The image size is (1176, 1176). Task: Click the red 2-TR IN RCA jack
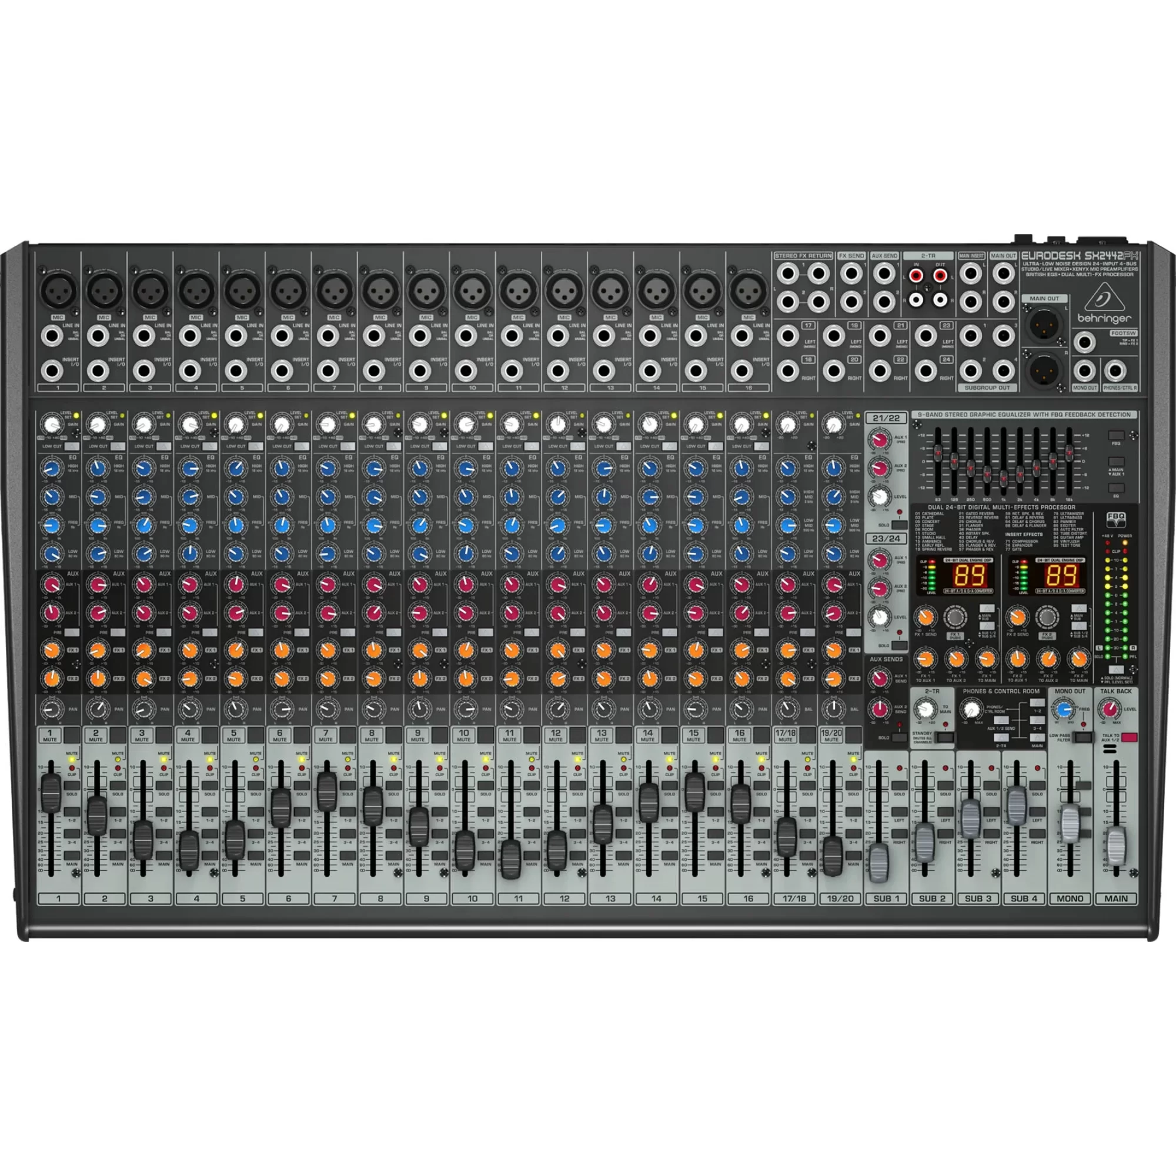[916, 276]
